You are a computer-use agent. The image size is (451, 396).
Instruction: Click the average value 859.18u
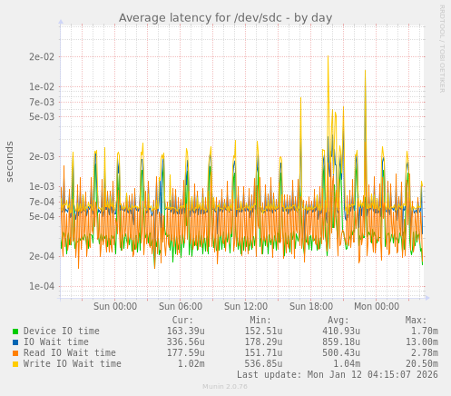coord(341,342)
